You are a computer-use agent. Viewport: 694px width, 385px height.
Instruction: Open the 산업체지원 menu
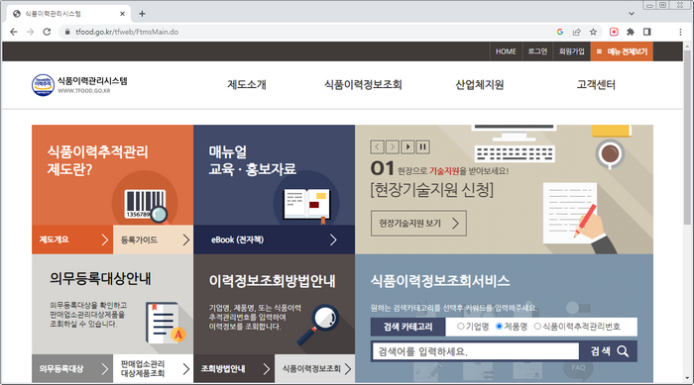point(480,84)
